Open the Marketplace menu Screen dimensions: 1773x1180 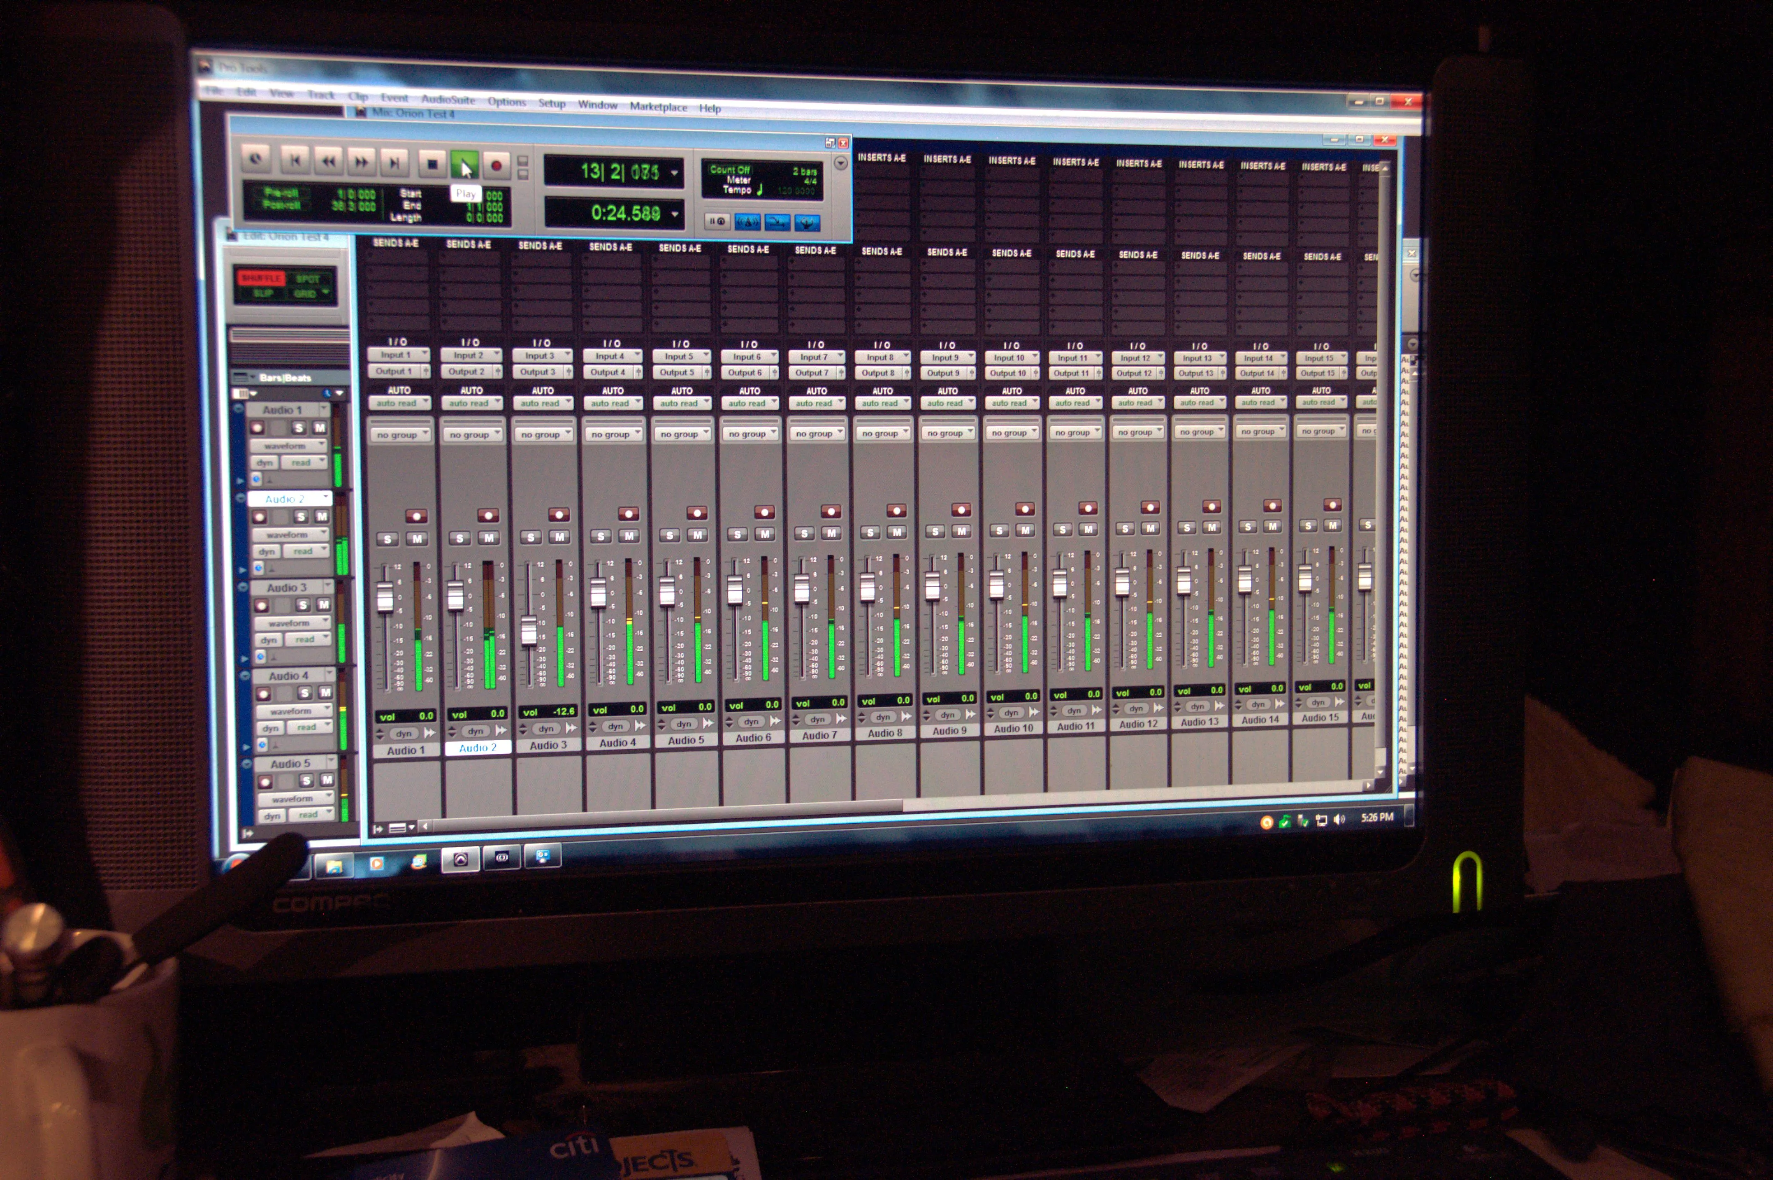tap(658, 107)
